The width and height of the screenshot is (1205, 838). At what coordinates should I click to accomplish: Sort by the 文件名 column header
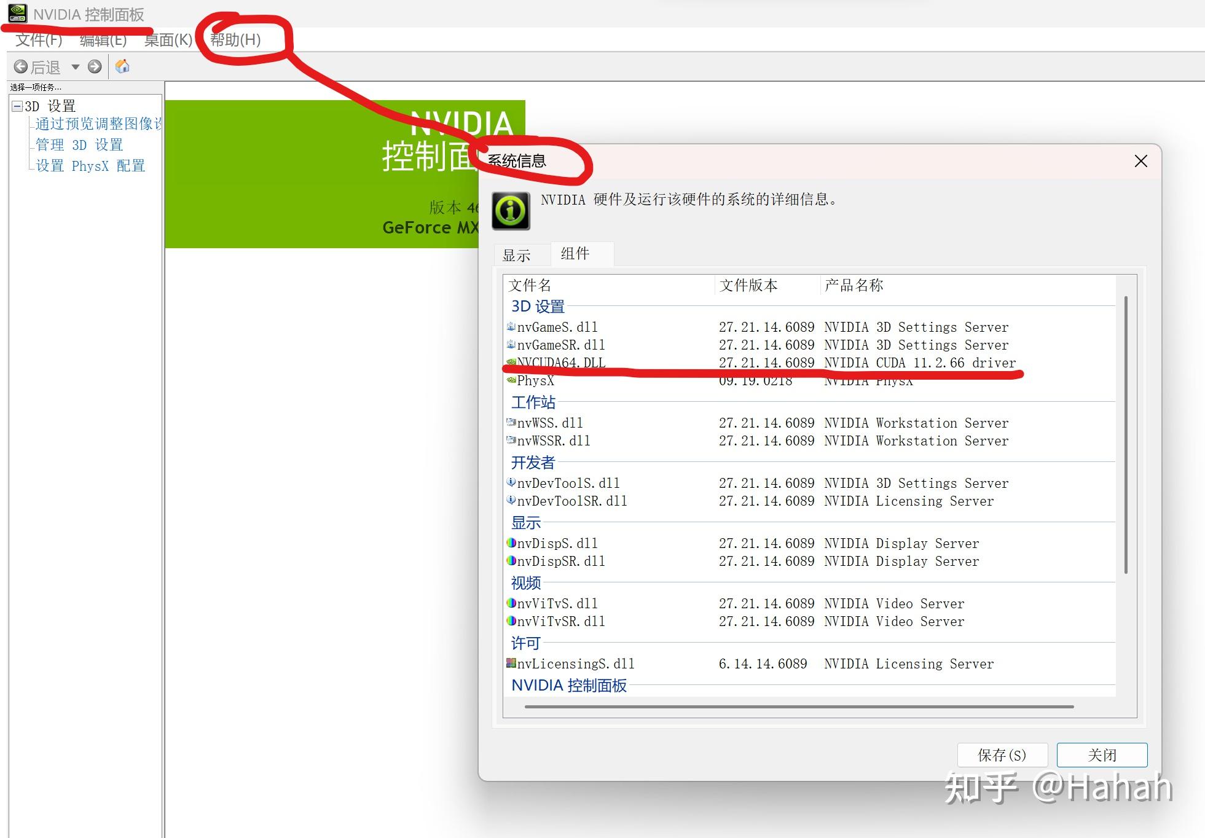coord(609,285)
